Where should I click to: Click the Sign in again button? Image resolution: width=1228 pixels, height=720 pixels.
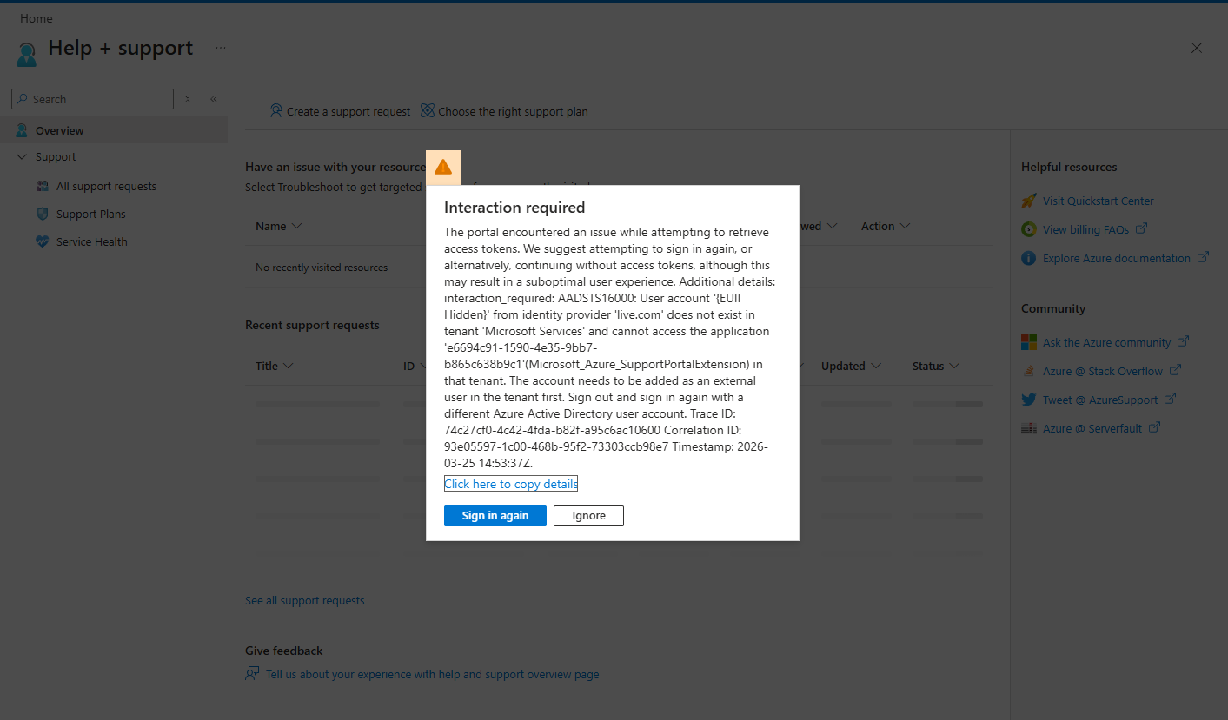click(x=495, y=516)
